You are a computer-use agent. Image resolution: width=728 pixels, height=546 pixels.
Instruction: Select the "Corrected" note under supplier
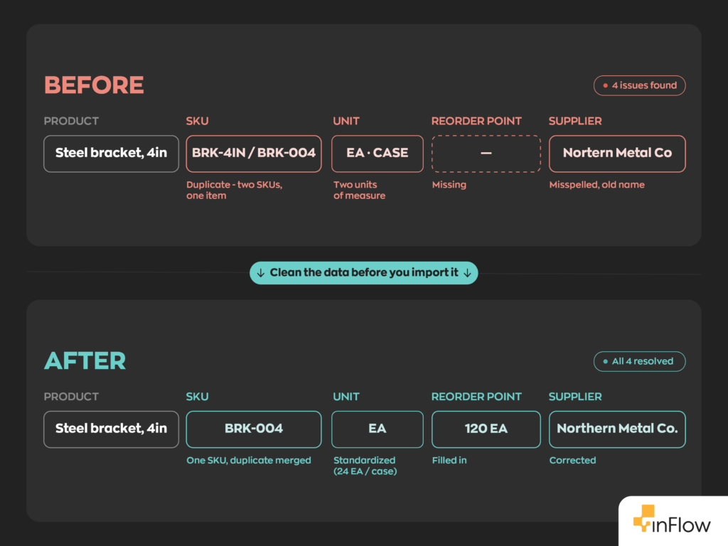pyautogui.click(x=572, y=461)
